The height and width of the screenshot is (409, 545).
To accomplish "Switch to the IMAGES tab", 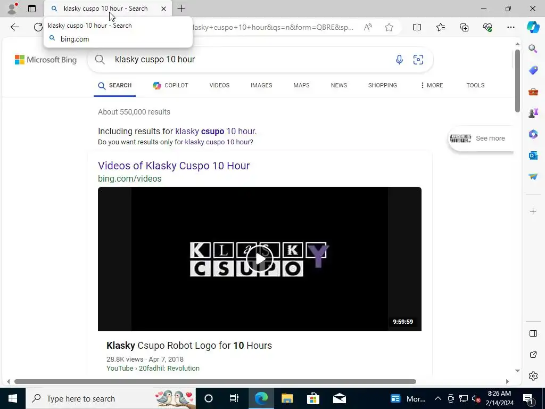I will tap(261, 86).
